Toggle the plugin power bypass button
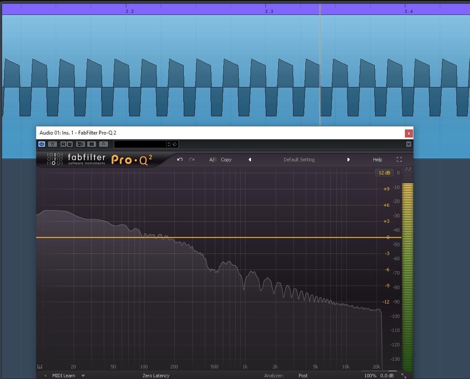This screenshot has width=470, height=379. [42, 144]
